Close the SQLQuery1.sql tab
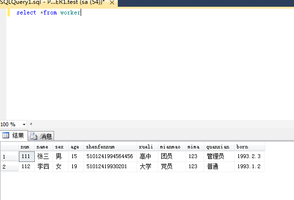 112,2
